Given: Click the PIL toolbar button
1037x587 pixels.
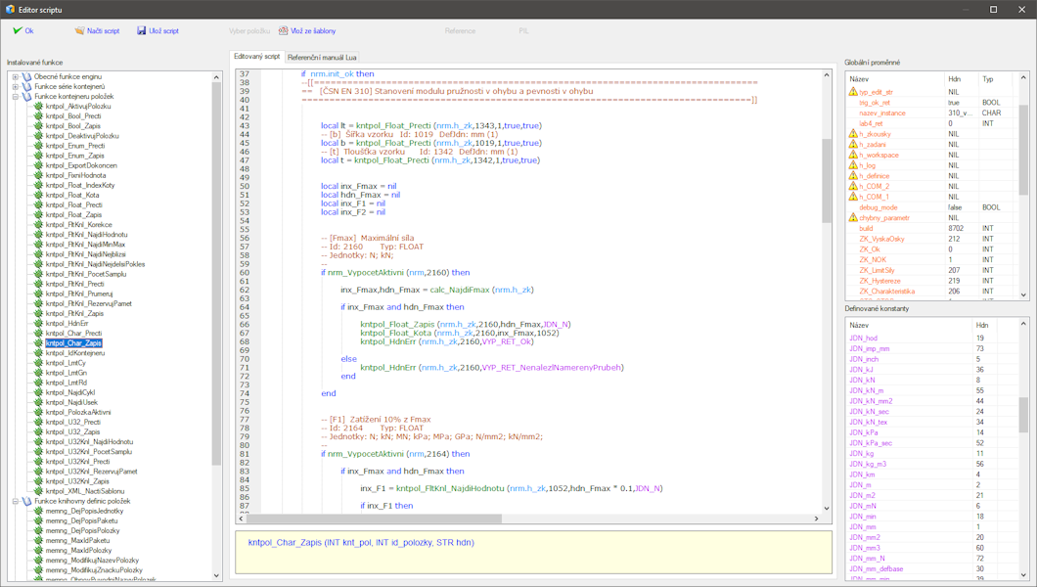Looking at the screenshot, I should pyautogui.click(x=523, y=31).
